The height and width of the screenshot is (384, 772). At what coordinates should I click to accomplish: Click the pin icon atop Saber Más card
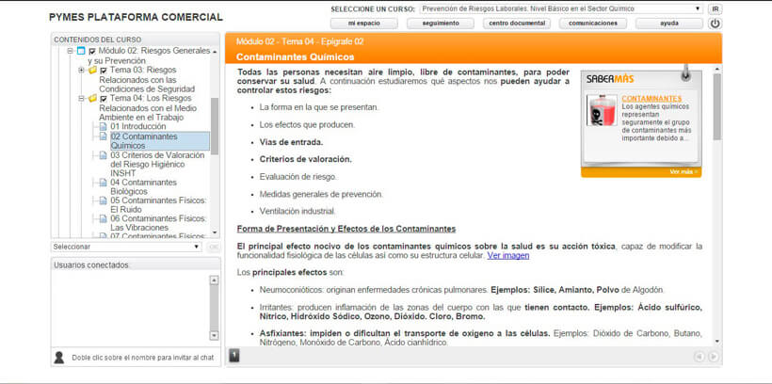(685, 72)
